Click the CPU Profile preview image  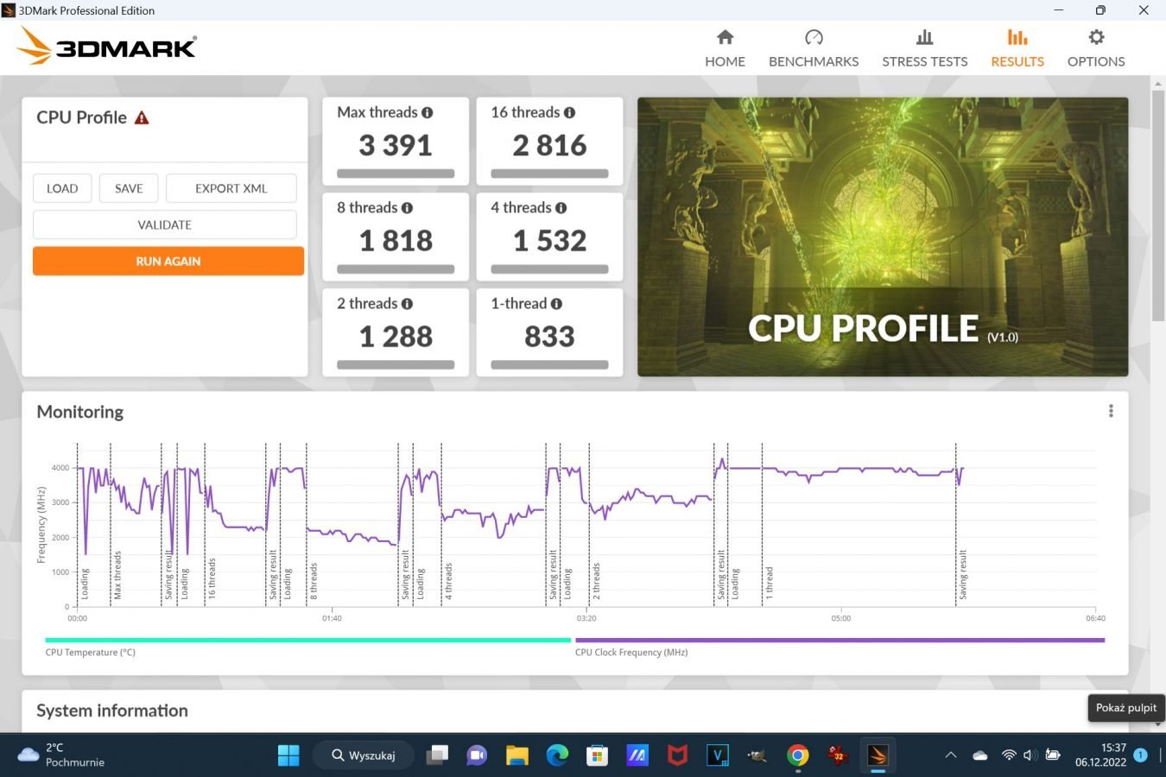[x=883, y=237]
